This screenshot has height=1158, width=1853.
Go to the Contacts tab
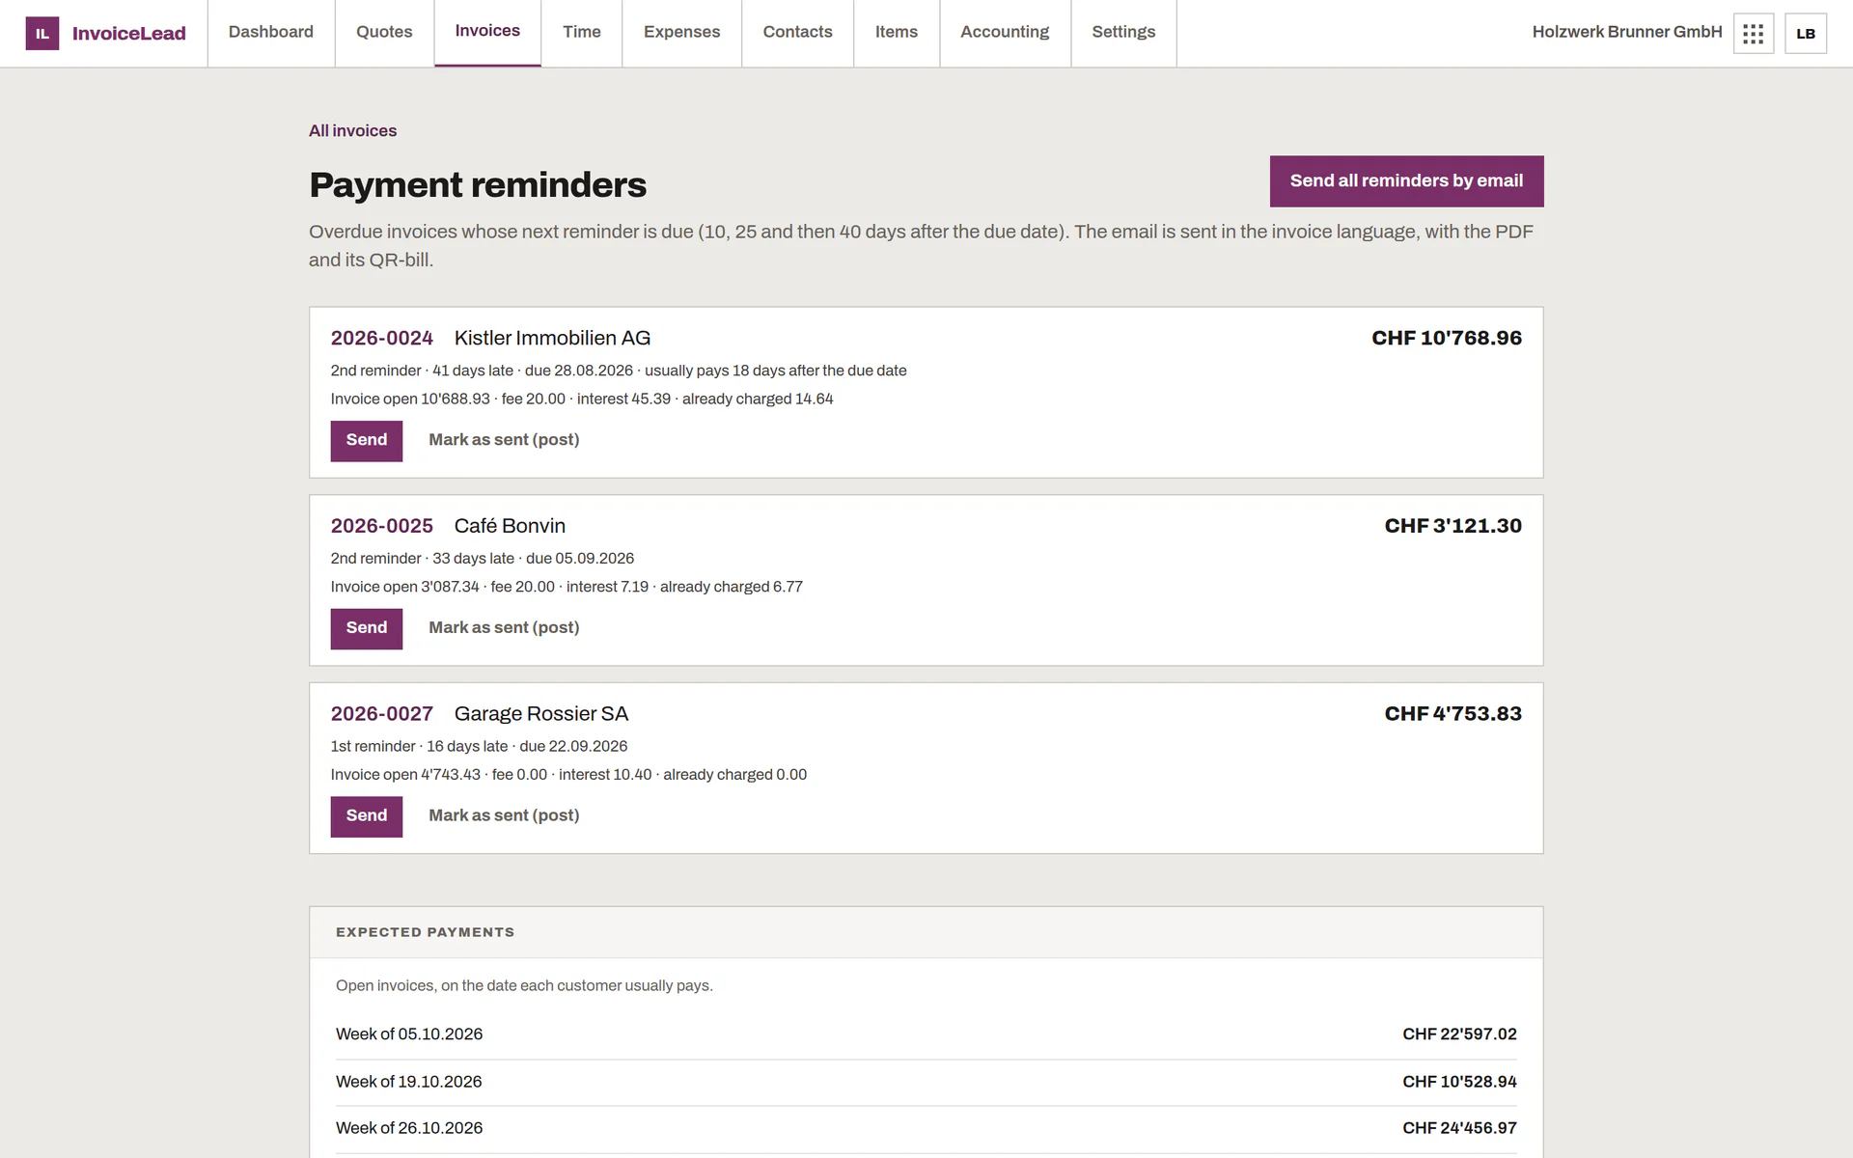pos(797,33)
